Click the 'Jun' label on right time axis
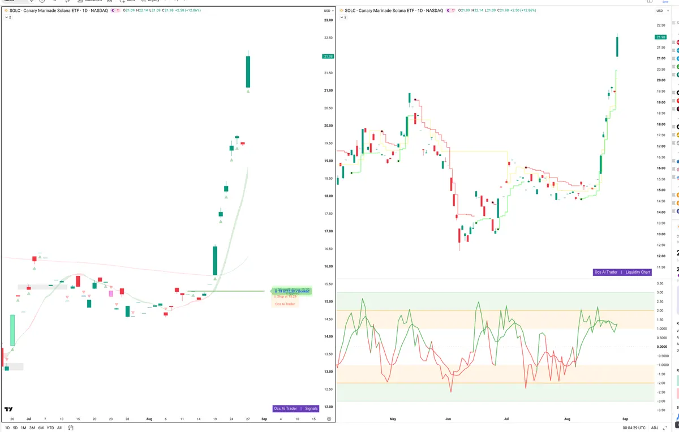 449,419
